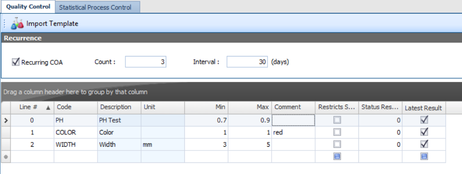This screenshot has width=462, height=174.
Task: Click the Min value 3 cell
Action: pyautogui.click(x=206, y=144)
